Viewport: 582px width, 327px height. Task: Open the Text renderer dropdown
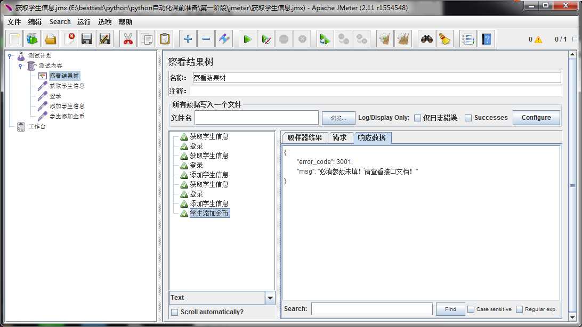click(270, 298)
